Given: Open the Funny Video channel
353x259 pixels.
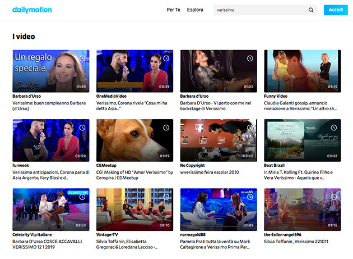Looking at the screenshot, I should point(276,96).
